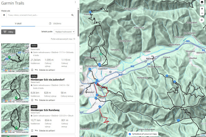Focus the trail search input field

click(39, 15)
